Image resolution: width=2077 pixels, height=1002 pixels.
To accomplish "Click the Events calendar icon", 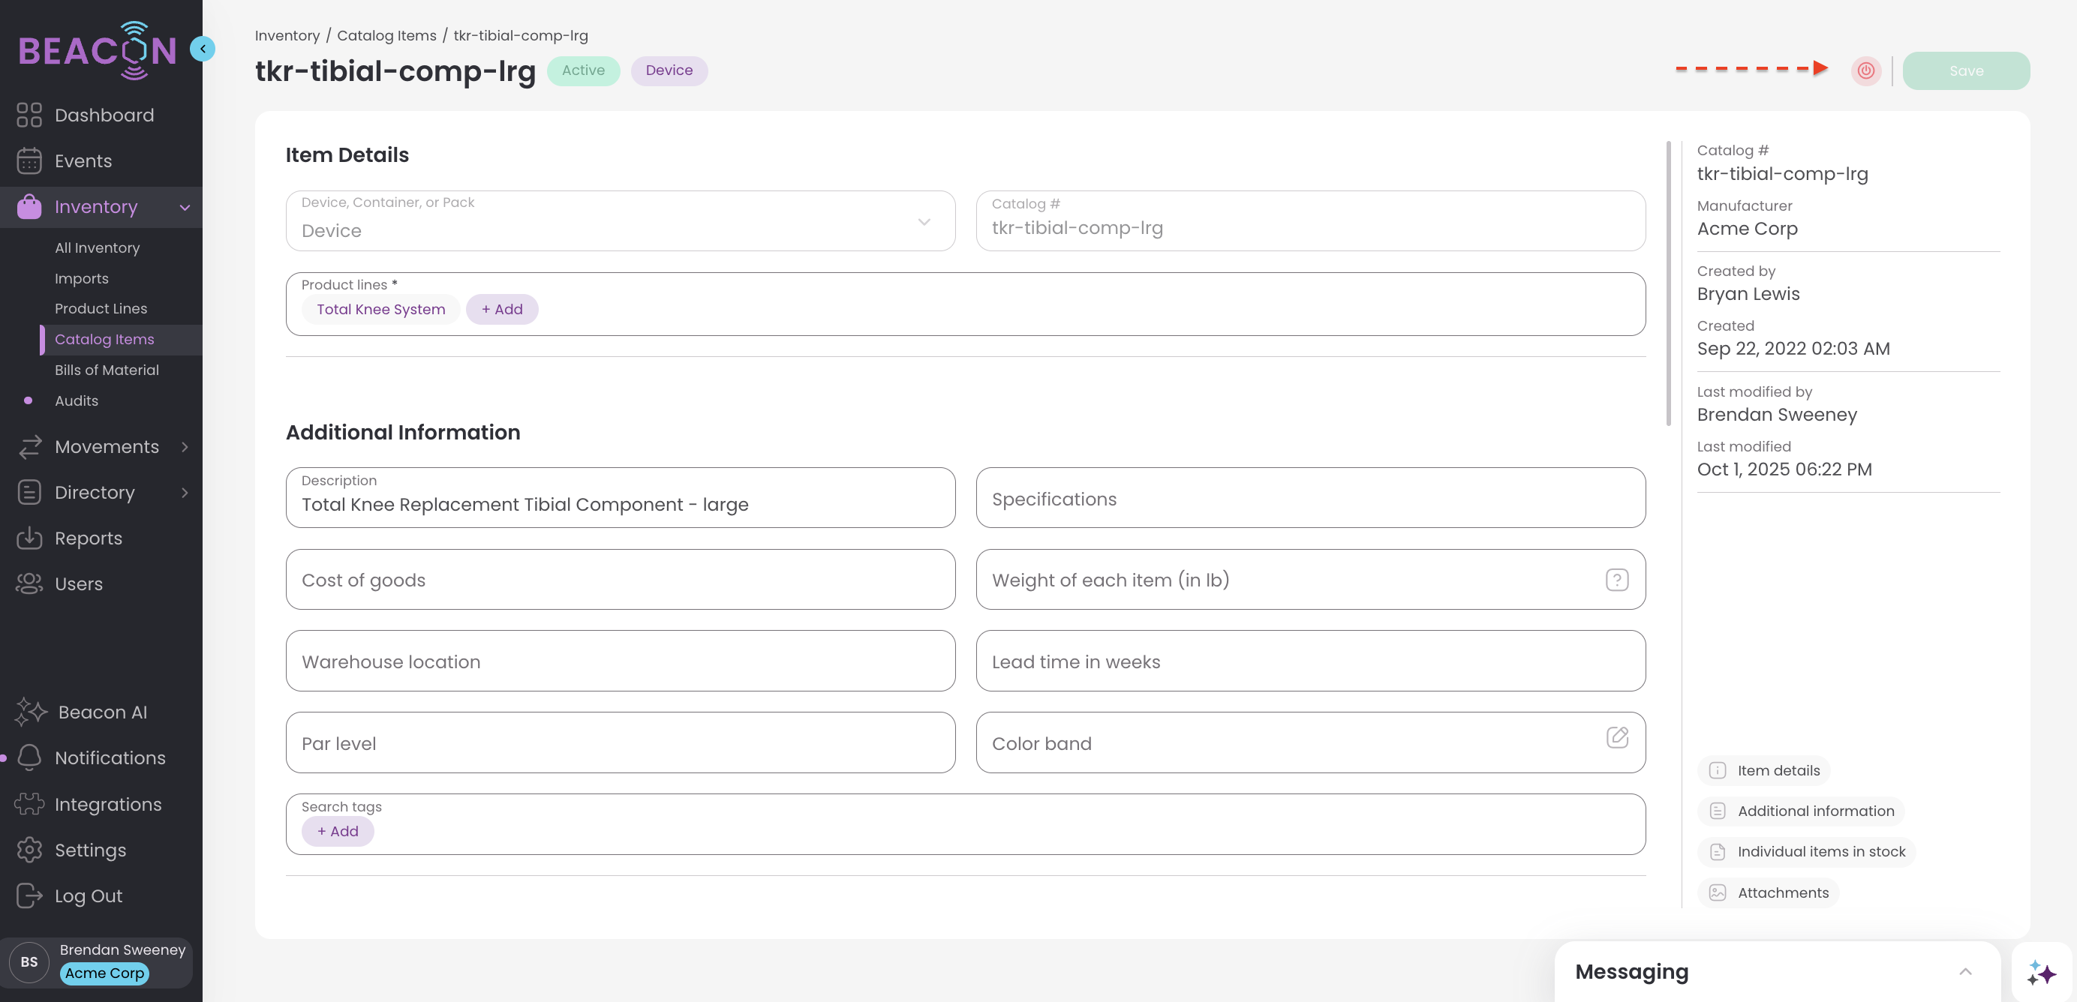I will click(x=29, y=161).
